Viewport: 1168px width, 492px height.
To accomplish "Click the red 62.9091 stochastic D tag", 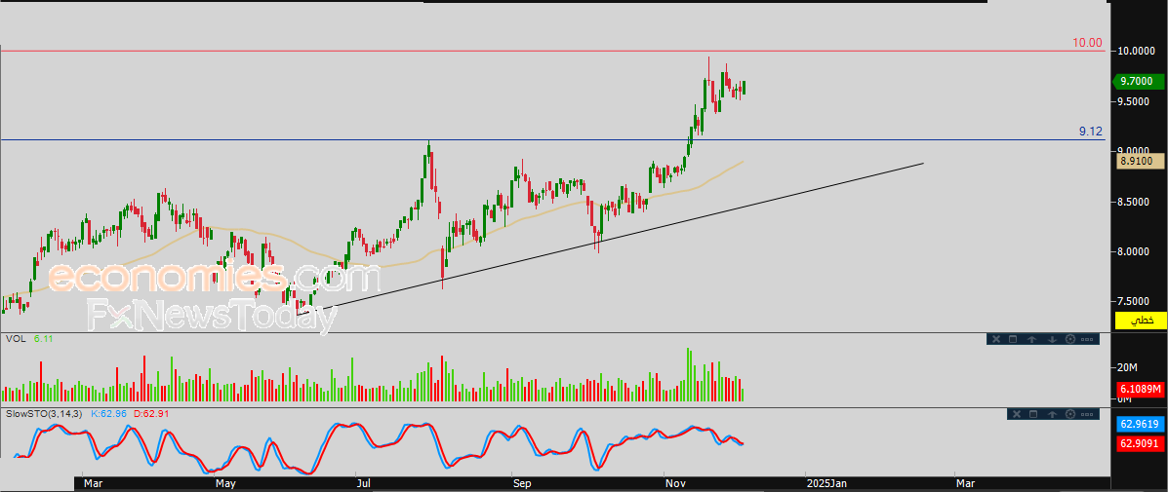I will pyautogui.click(x=1141, y=443).
